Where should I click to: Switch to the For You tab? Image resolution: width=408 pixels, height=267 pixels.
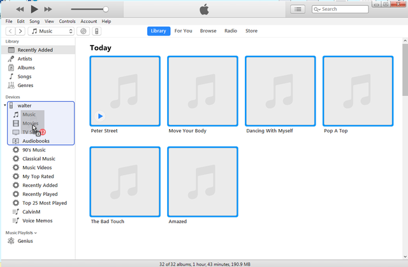183,31
